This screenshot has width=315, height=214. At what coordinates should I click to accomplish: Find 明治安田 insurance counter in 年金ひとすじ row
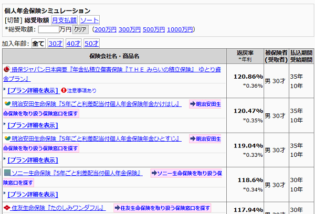[x=112, y=143]
